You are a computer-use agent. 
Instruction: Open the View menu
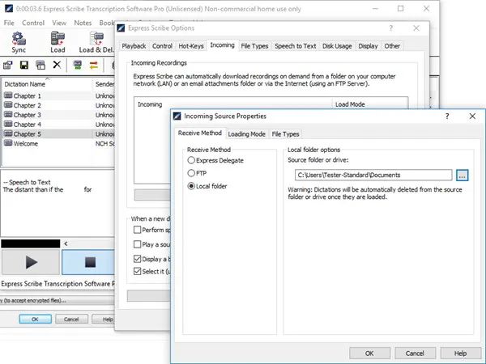[59, 23]
